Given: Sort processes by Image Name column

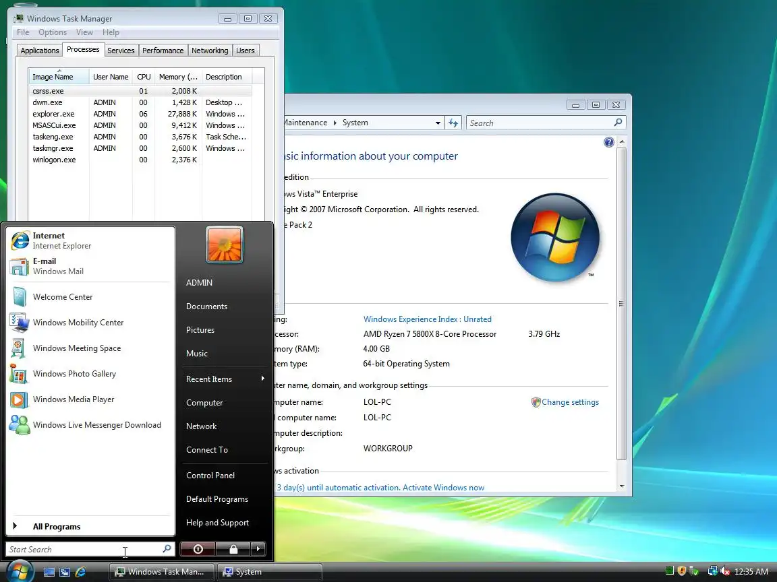Looking at the screenshot, I should pyautogui.click(x=59, y=77).
